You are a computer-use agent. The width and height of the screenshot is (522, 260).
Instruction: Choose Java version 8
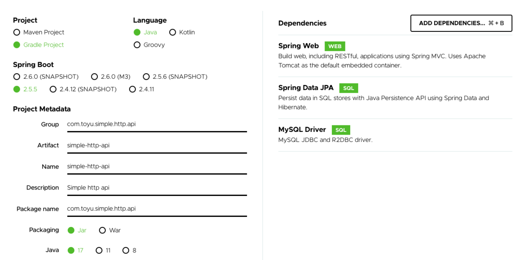click(x=126, y=250)
